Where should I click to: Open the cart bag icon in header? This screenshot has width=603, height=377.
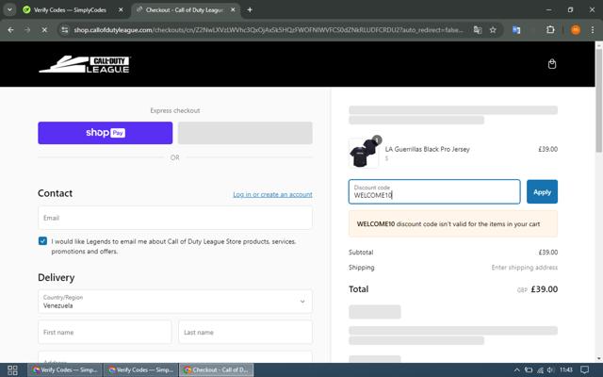(x=552, y=64)
